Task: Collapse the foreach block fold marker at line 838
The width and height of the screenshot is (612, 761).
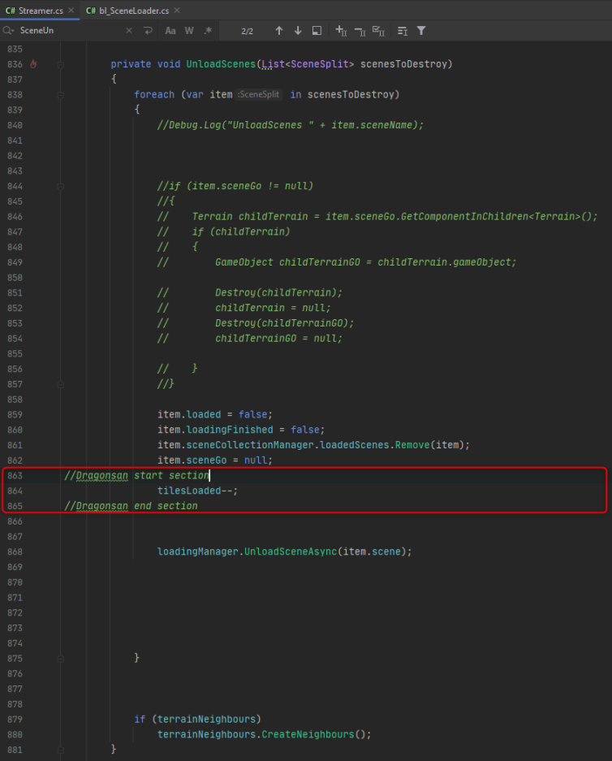Action: click(x=61, y=95)
